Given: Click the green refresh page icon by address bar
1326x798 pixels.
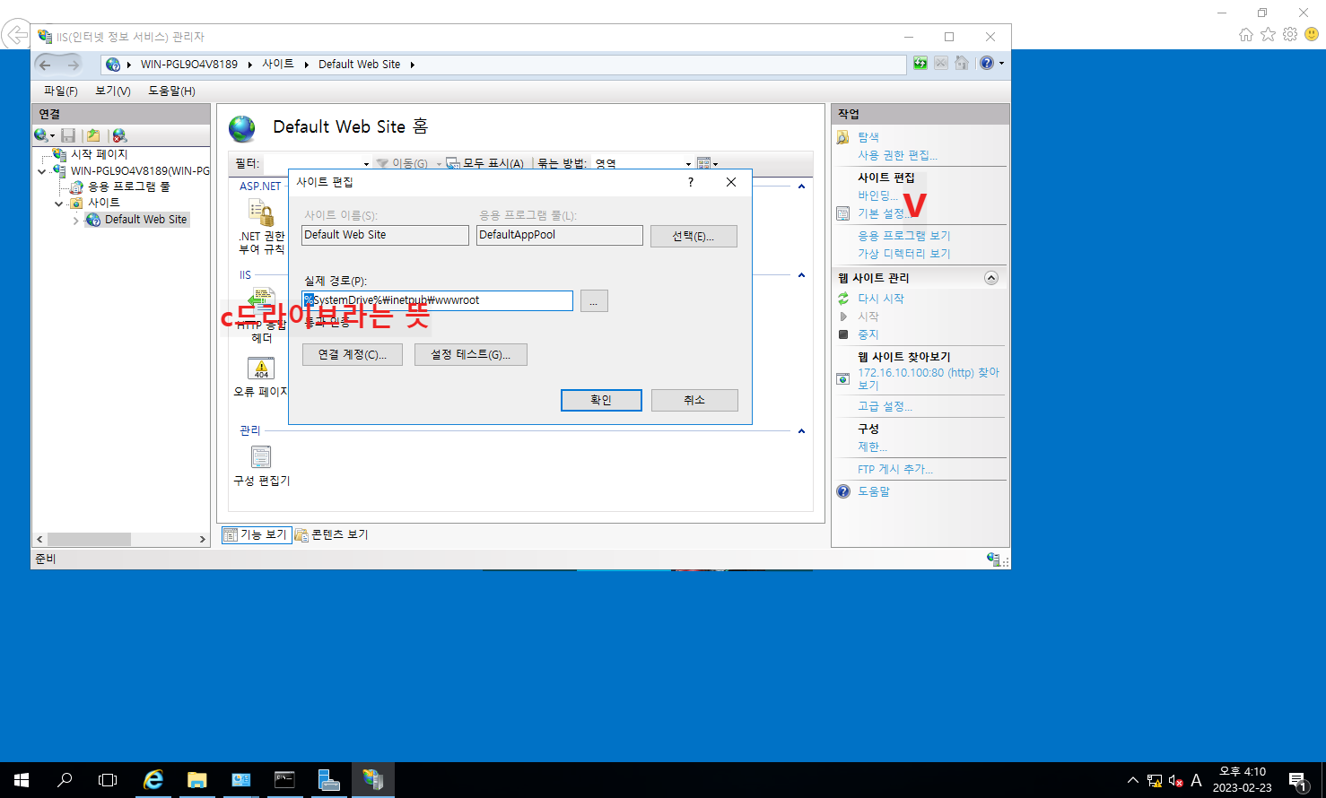Looking at the screenshot, I should pos(920,63).
